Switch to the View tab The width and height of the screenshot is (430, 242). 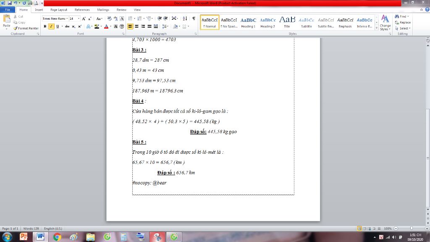(x=137, y=10)
